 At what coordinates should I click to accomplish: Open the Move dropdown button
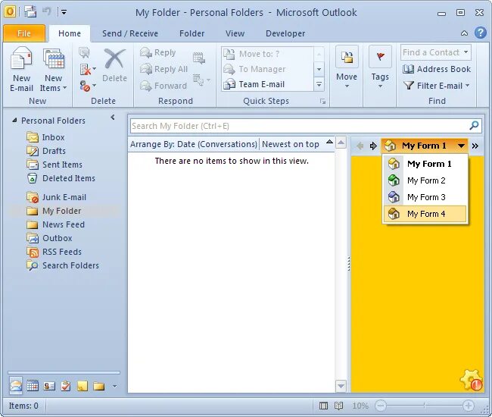(x=347, y=67)
